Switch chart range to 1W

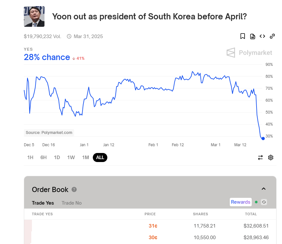pyautogui.click(x=71, y=158)
